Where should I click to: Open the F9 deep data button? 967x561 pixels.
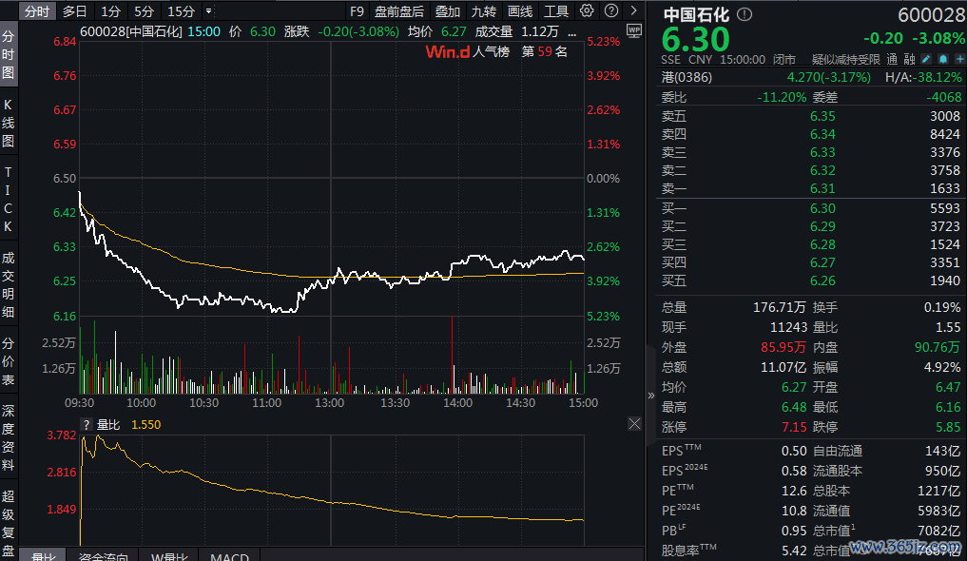pos(357,11)
